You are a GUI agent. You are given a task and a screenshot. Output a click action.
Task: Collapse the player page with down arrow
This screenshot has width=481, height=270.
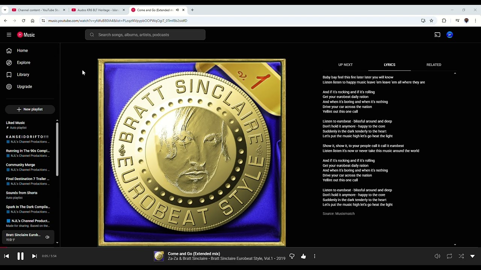click(x=472, y=256)
